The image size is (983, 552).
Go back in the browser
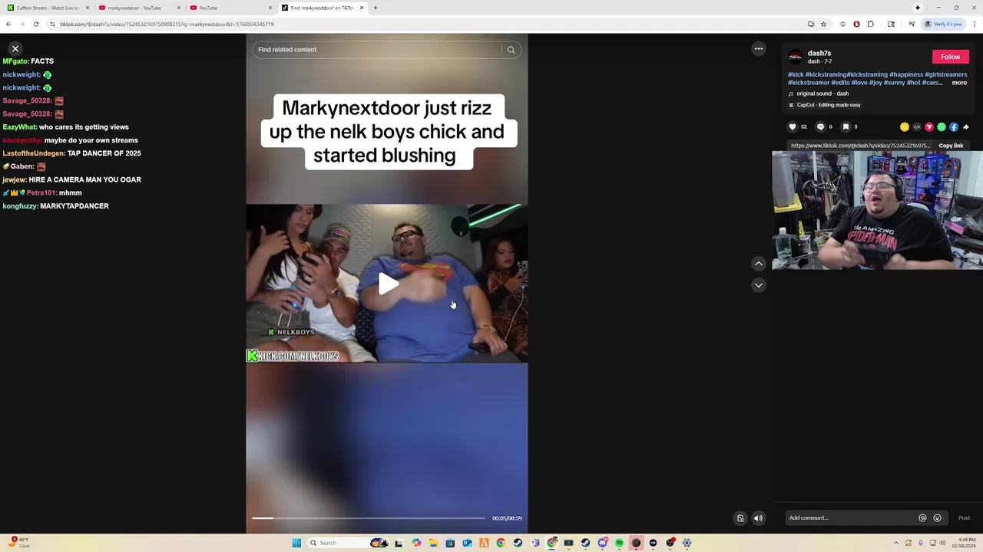(x=8, y=24)
